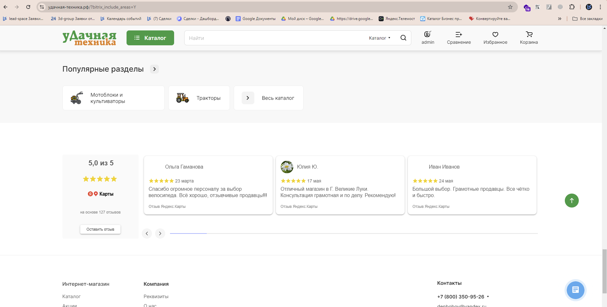Screen dimensions: 607x307
Task: Go to next review slide arrow
Action: click(160, 233)
